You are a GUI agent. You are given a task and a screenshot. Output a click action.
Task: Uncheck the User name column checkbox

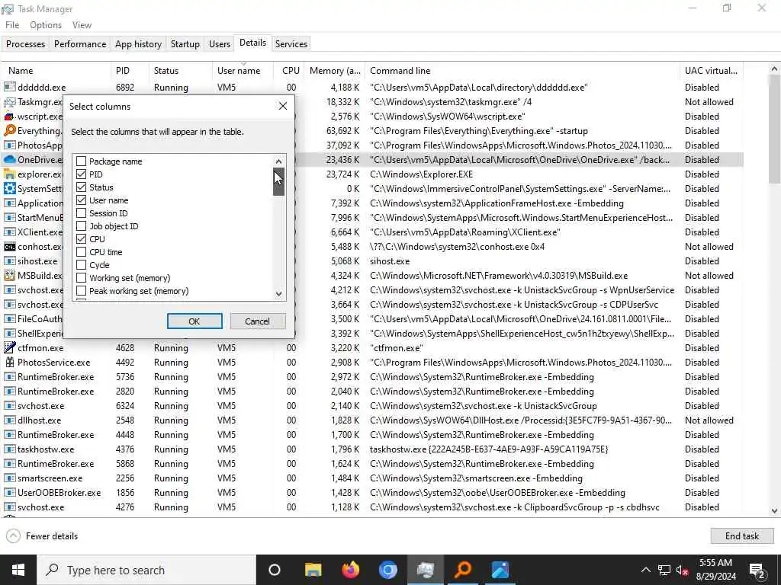pyautogui.click(x=81, y=200)
